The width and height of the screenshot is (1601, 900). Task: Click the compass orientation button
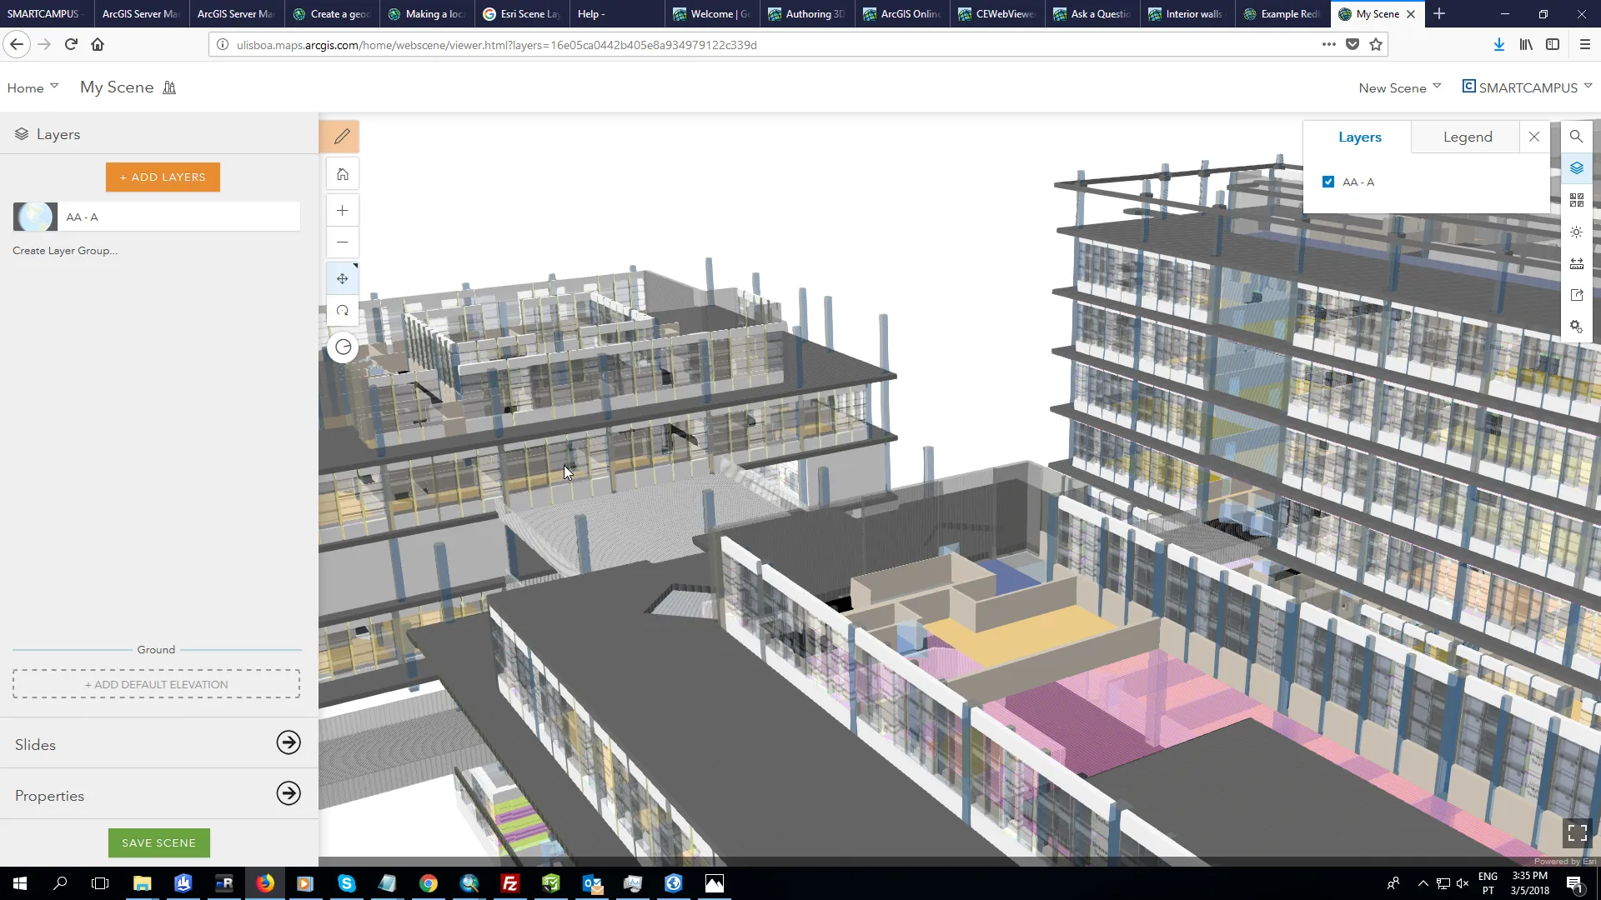point(343,347)
